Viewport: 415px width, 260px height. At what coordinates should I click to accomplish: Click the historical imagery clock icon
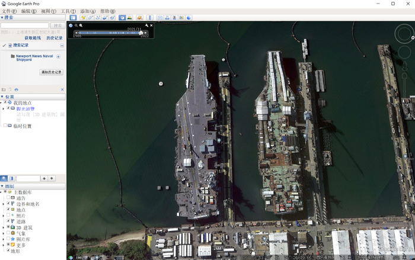click(122, 18)
